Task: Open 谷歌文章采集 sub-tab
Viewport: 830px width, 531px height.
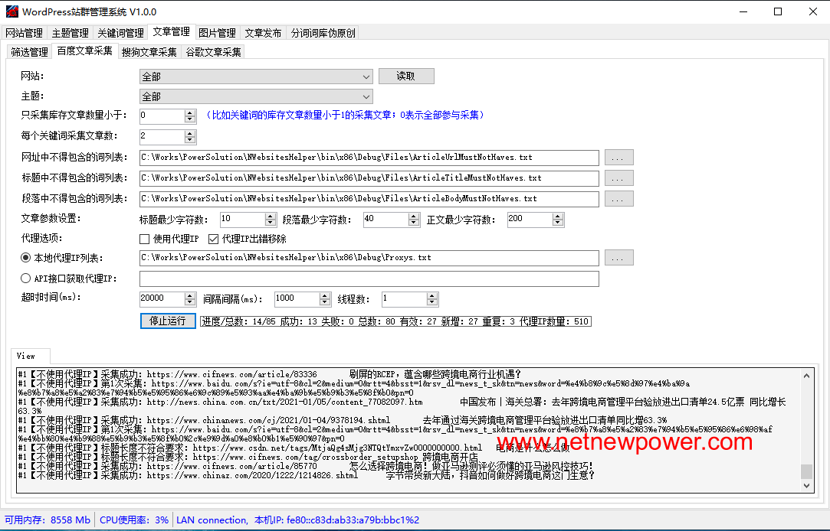Action: coord(213,52)
